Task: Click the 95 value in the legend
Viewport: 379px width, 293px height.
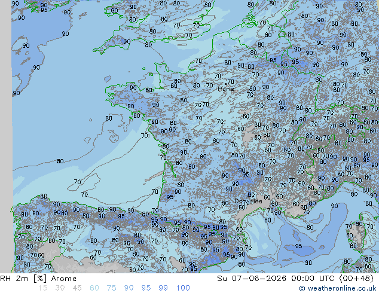Action: click(x=146, y=288)
